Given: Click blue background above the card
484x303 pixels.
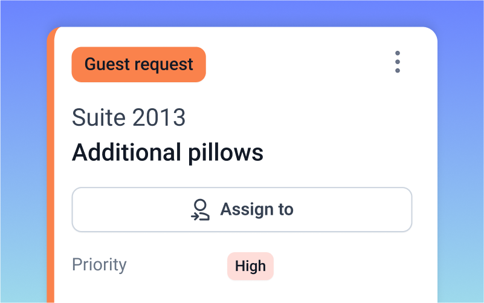Looking at the screenshot, I should click(x=242, y=12).
